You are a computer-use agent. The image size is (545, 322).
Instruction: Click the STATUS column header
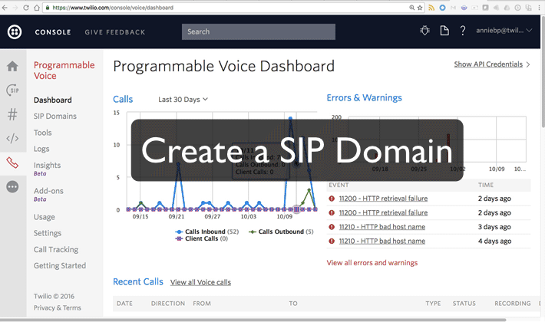[x=464, y=304]
